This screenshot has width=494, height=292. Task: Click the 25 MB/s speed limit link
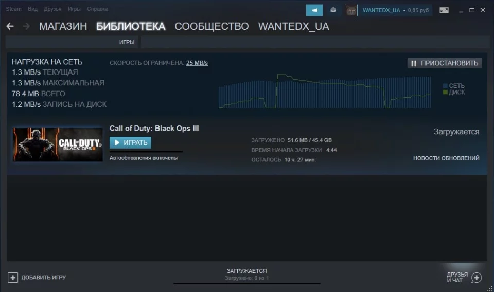click(x=197, y=63)
